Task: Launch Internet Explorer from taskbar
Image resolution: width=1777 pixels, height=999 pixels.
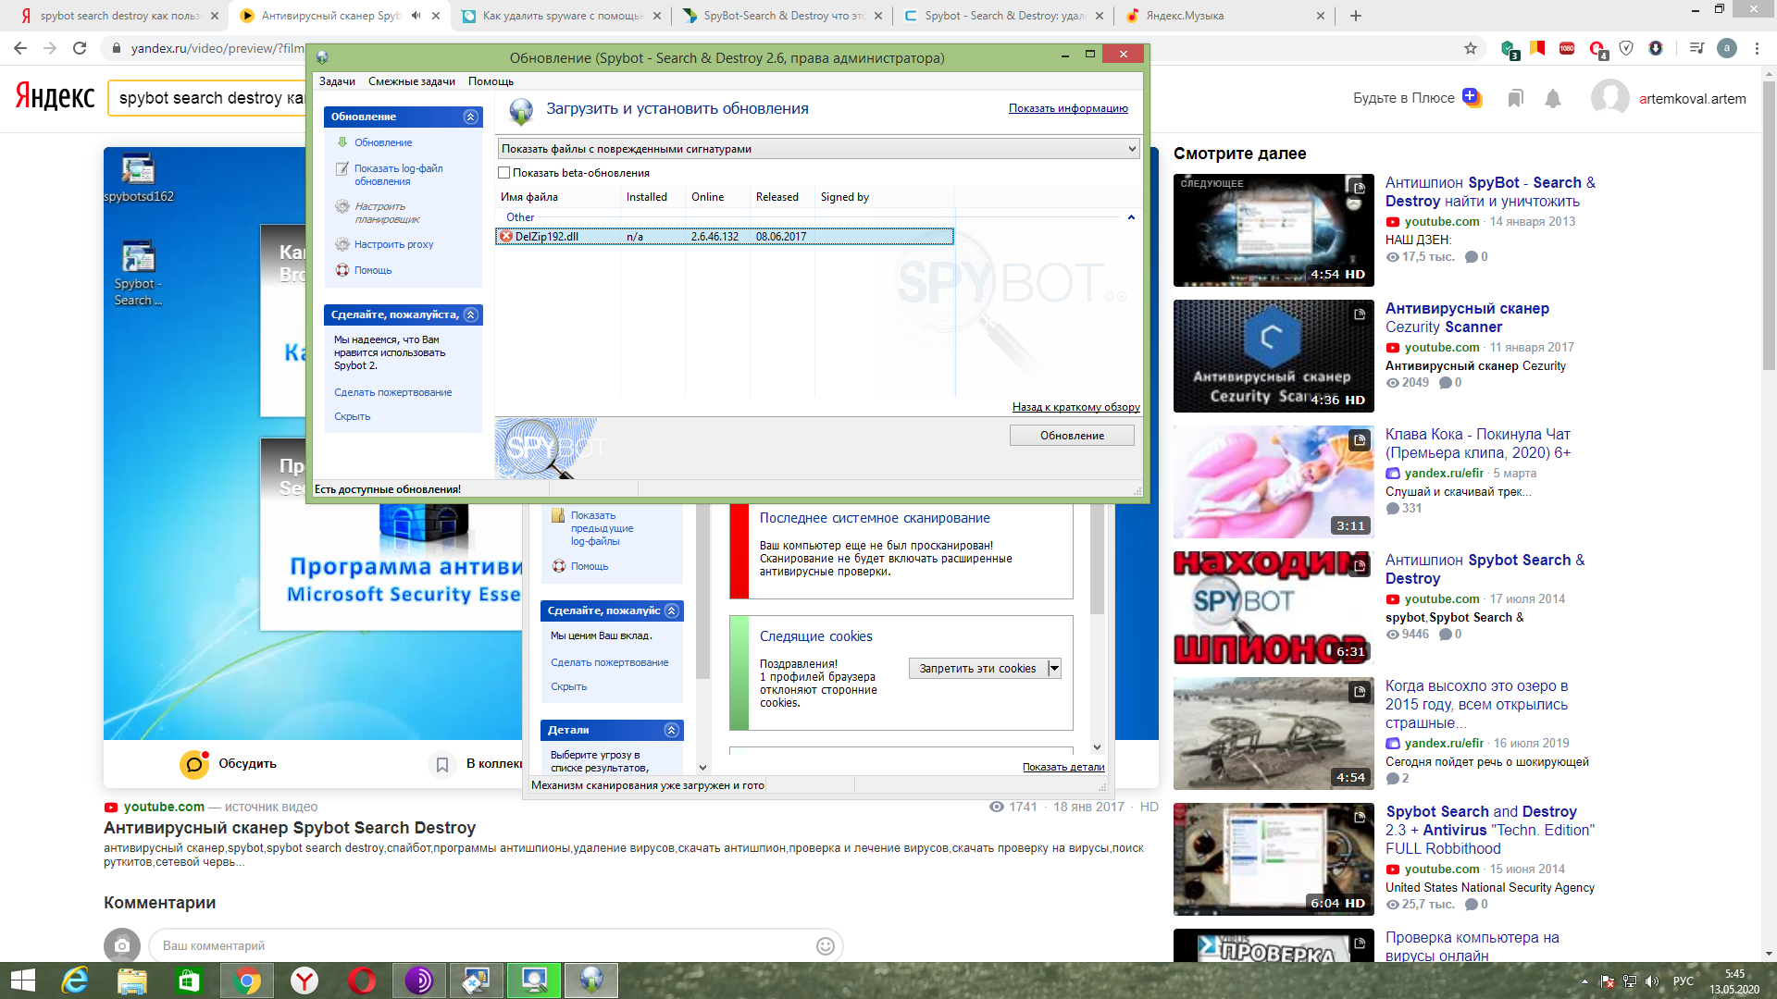Action: pos(75,980)
